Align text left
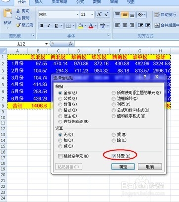Viewport: 179px width, 202px height. point(117,25)
